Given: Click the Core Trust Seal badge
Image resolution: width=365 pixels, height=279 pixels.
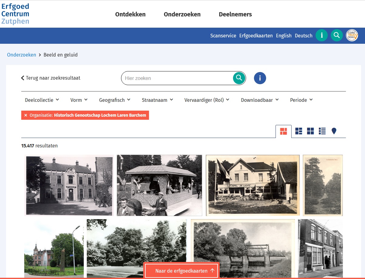Looking at the screenshot, I should pos(352,35).
